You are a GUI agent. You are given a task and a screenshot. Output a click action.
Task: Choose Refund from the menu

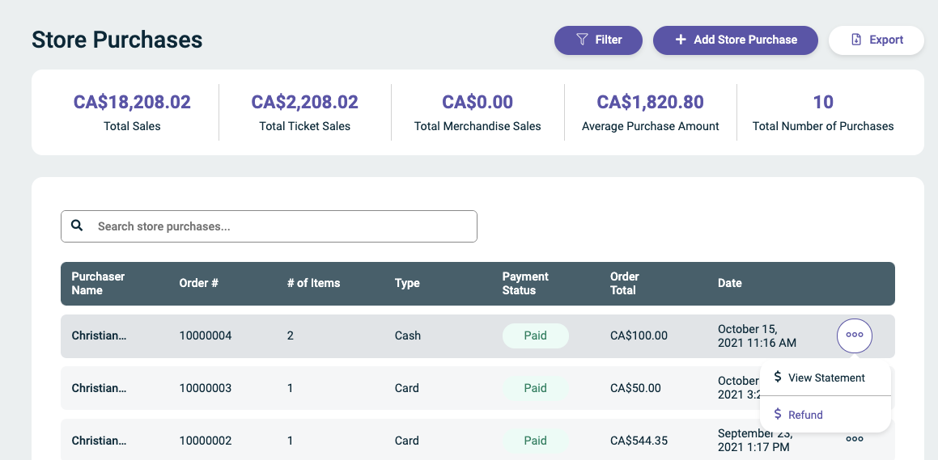tap(825, 415)
